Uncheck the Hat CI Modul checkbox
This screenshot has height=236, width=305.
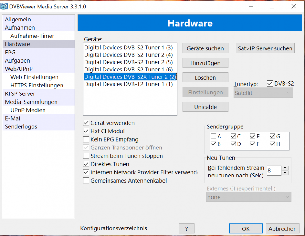click(86, 131)
